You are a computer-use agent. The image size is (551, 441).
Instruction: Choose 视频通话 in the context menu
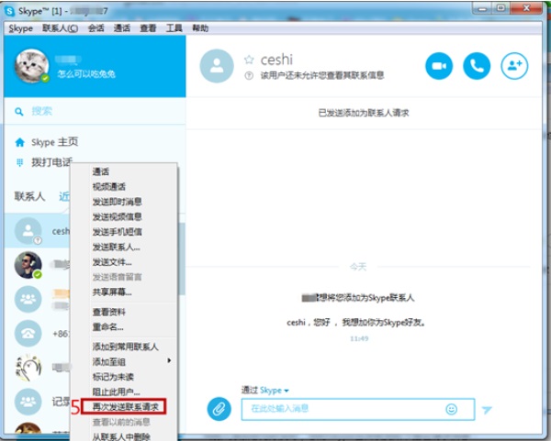pos(124,187)
